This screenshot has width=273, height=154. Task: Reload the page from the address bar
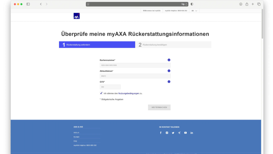[x=186, y=4]
